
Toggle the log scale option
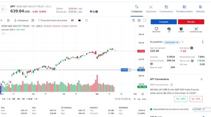(139, 99)
